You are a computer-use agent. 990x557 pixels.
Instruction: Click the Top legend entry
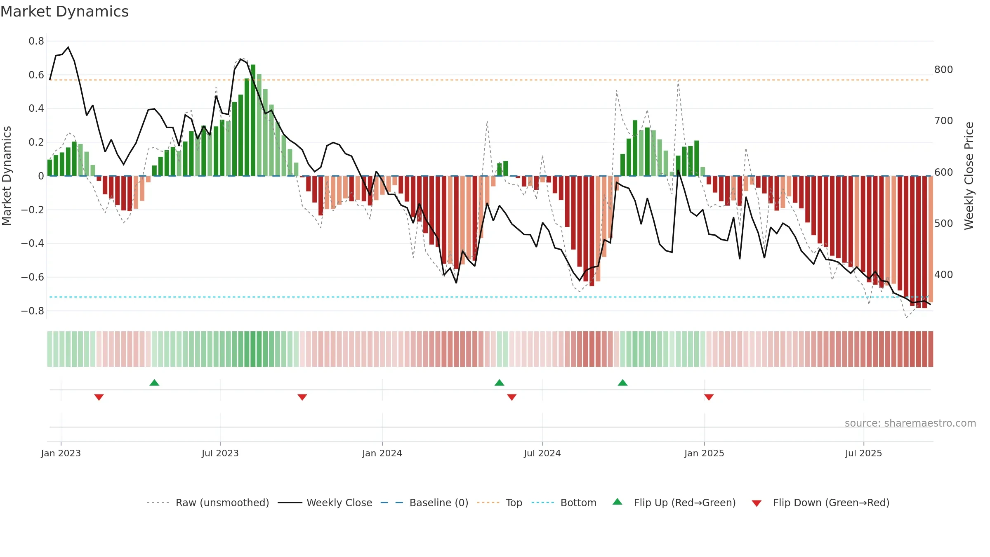pyautogui.click(x=500, y=503)
